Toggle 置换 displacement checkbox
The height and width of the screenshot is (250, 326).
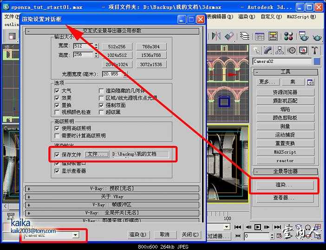click(57, 105)
